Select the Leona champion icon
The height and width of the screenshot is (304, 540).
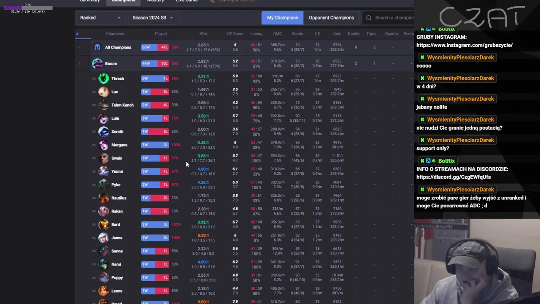pos(103,291)
